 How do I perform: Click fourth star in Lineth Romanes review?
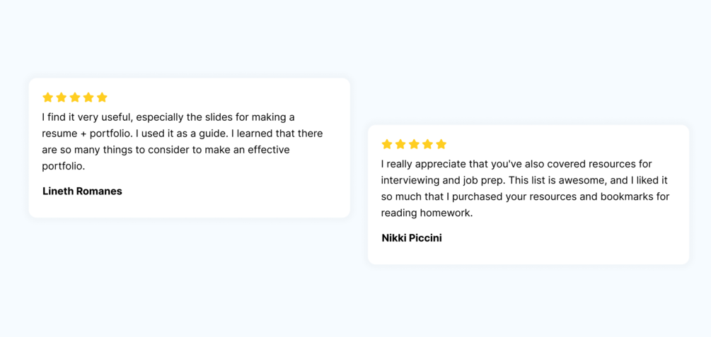(88, 97)
